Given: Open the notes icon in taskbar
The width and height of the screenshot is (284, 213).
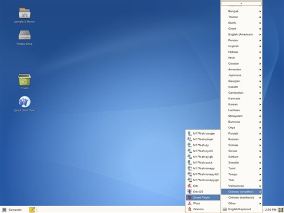Looking at the screenshot, I should click(32, 210).
